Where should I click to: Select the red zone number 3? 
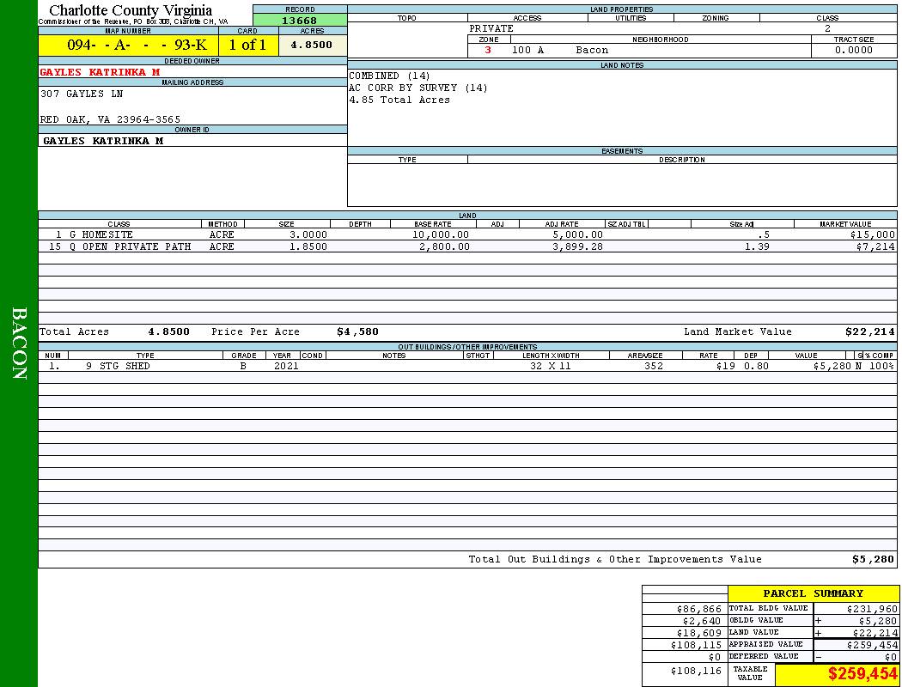488,50
